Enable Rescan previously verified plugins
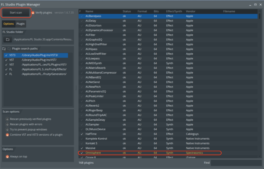Image resolution: width=264 pixels, height=169 pixels. pos(7,119)
